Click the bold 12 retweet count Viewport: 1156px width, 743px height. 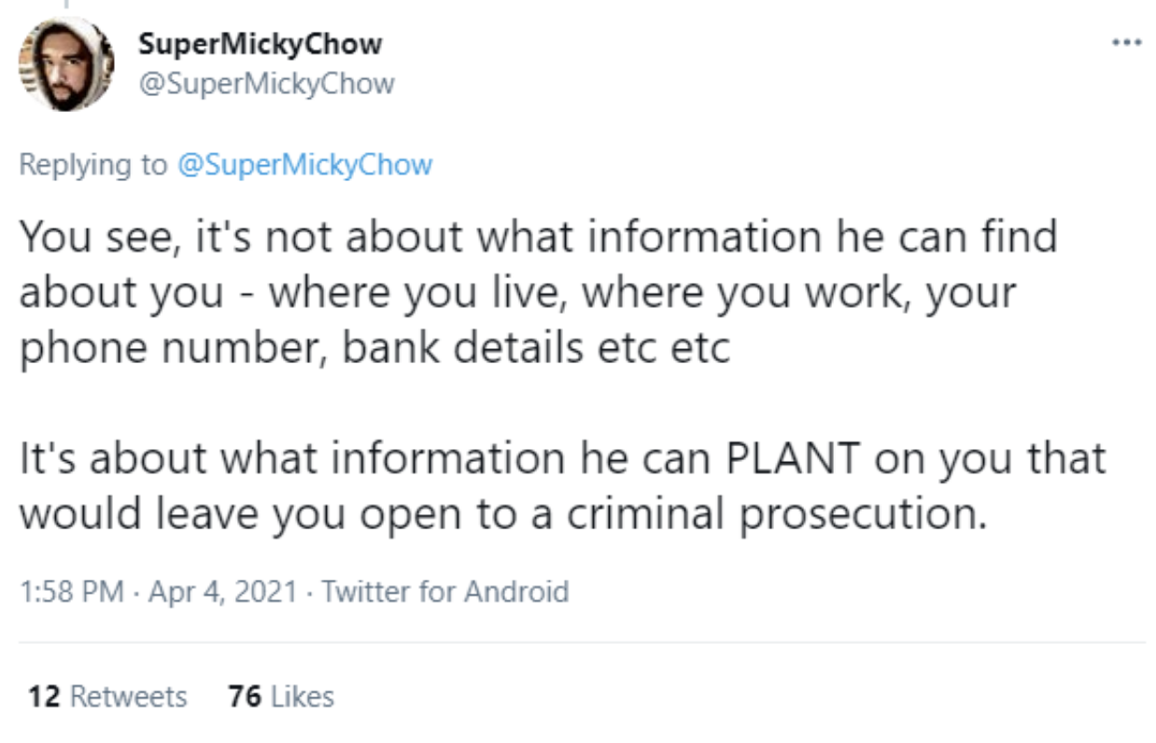coord(45,696)
